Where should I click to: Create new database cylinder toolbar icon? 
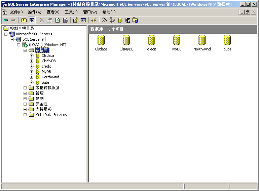[120, 20]
